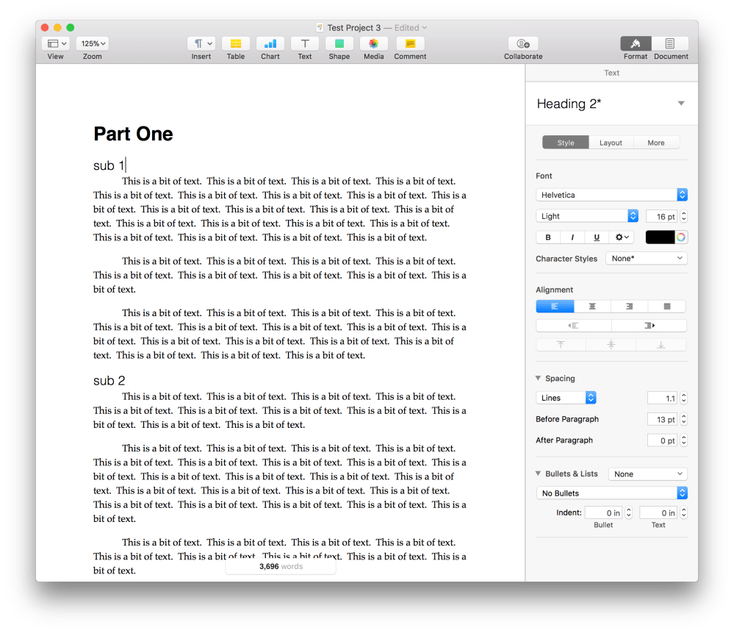Open the Chart insertion tool
This screenshot has height=633, width=734.
[x=270, y=46]
